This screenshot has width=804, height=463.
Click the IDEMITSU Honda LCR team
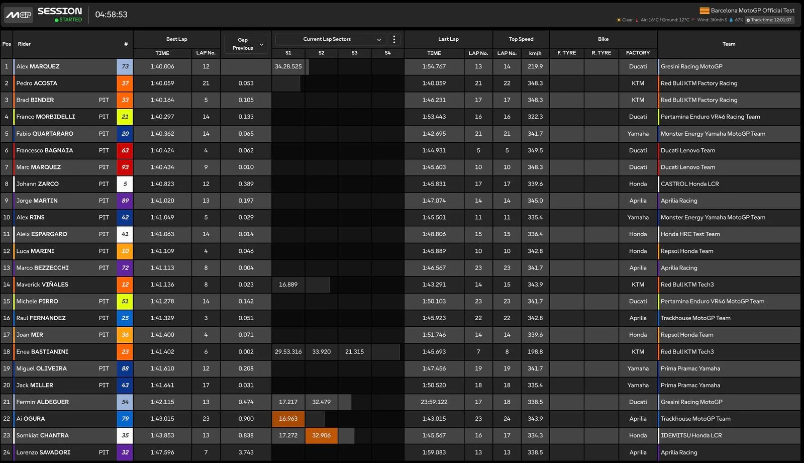pos(691,435)
